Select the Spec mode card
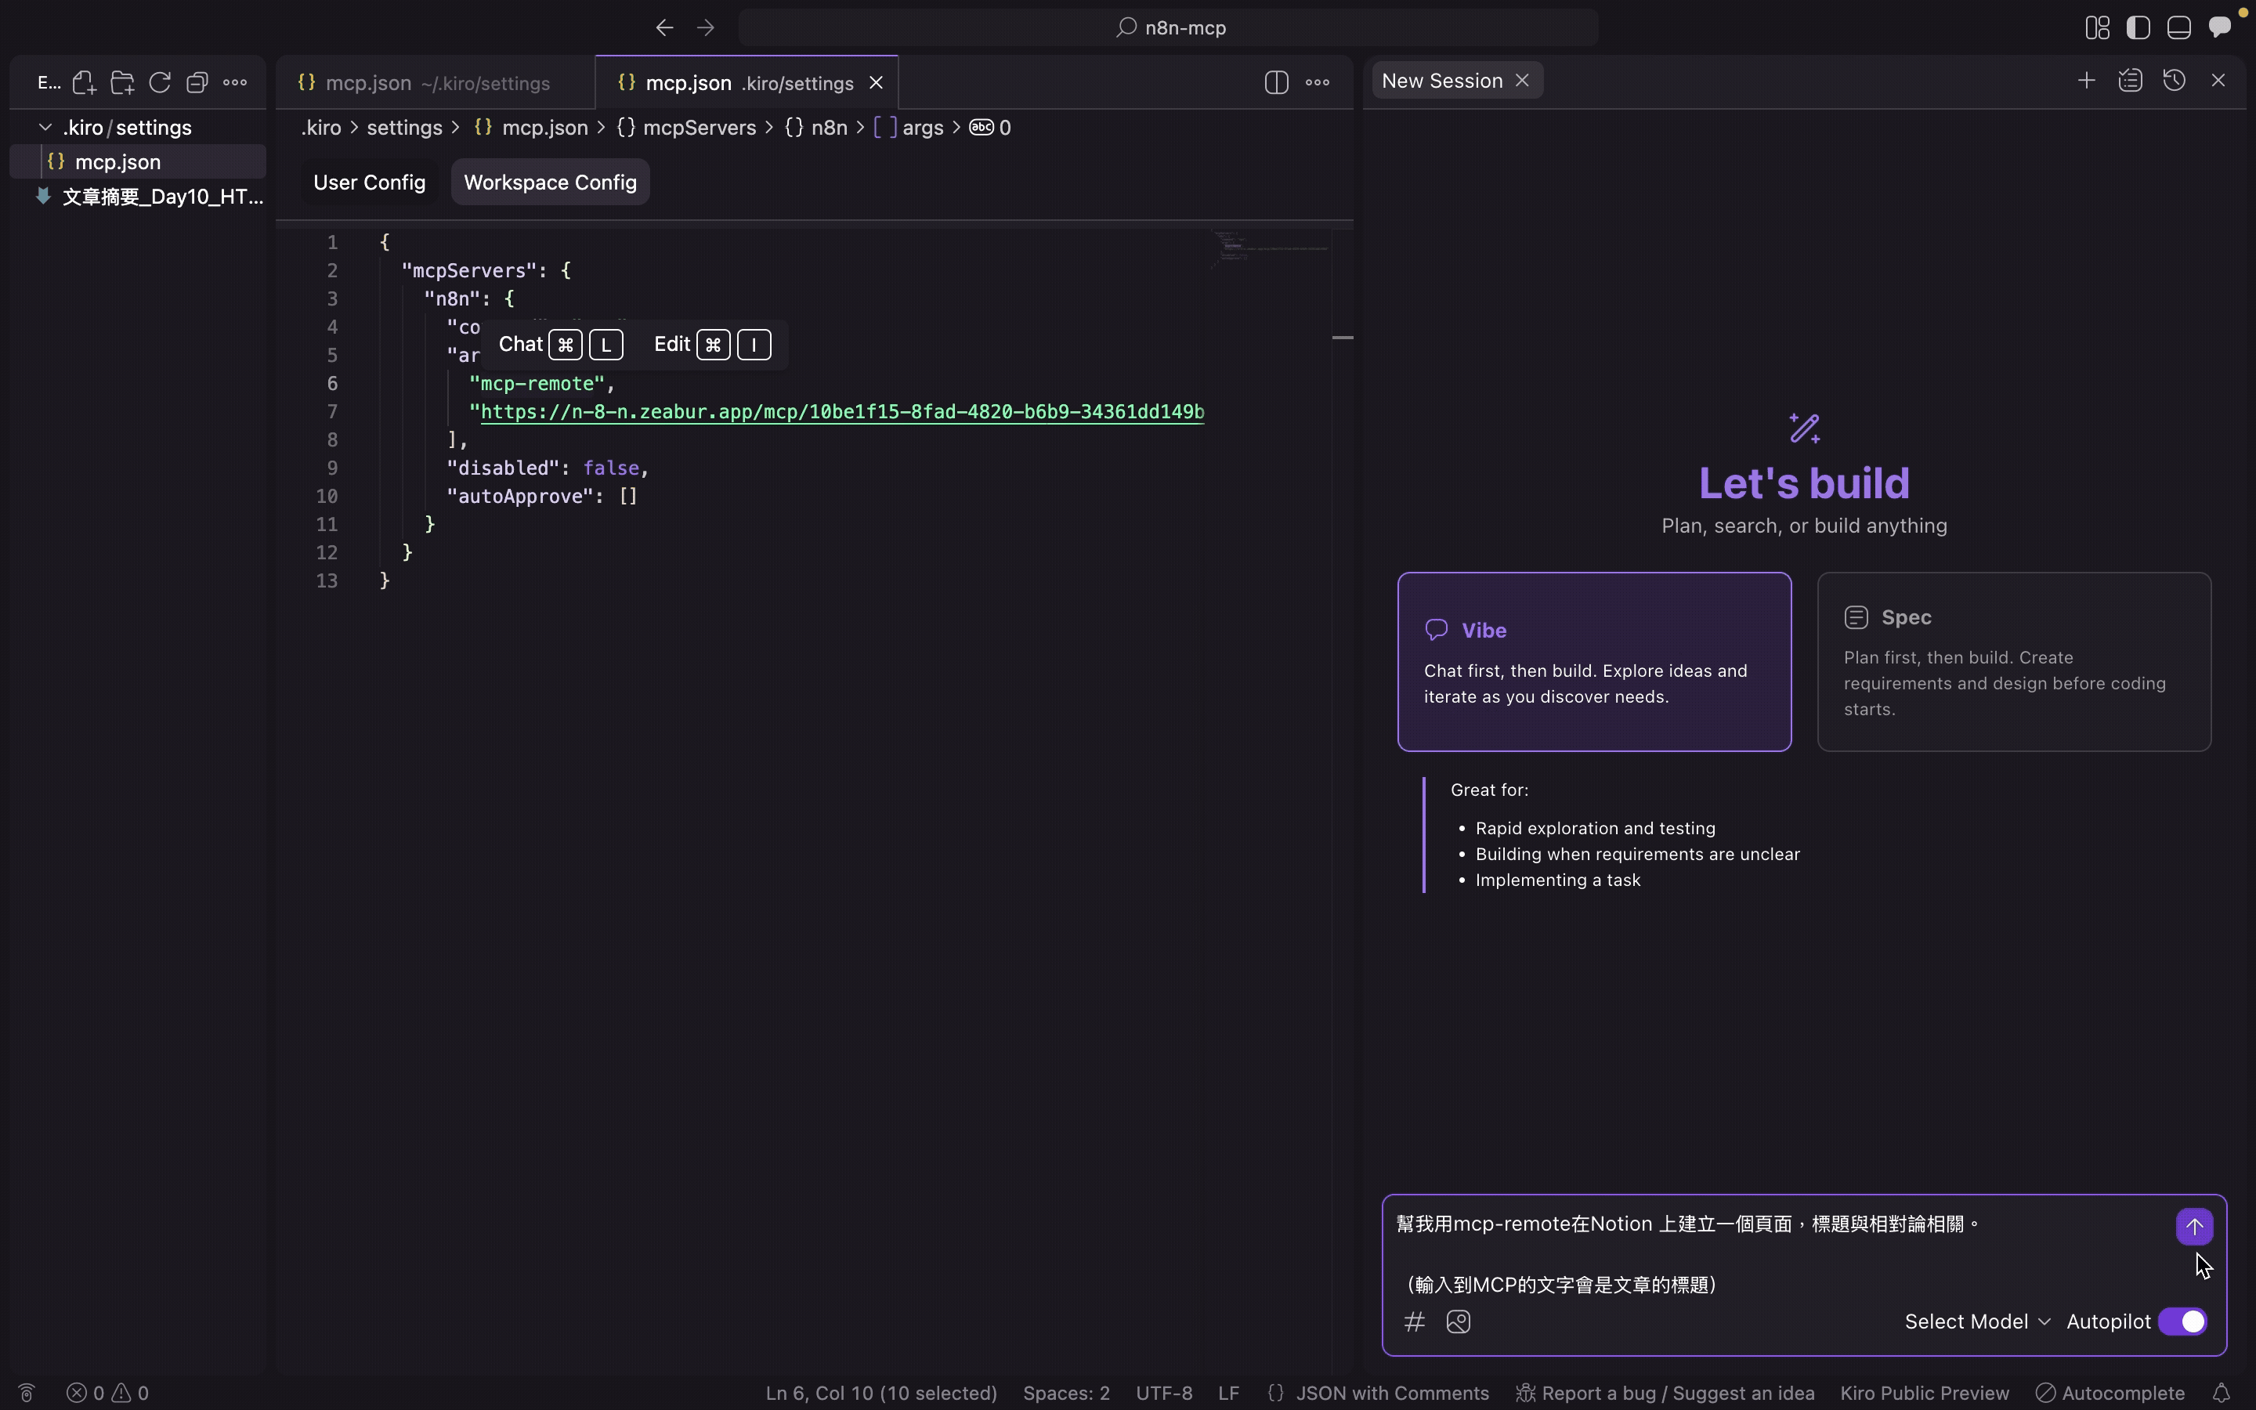This screenshot has height=1410, width=2256. [2014, 661]
